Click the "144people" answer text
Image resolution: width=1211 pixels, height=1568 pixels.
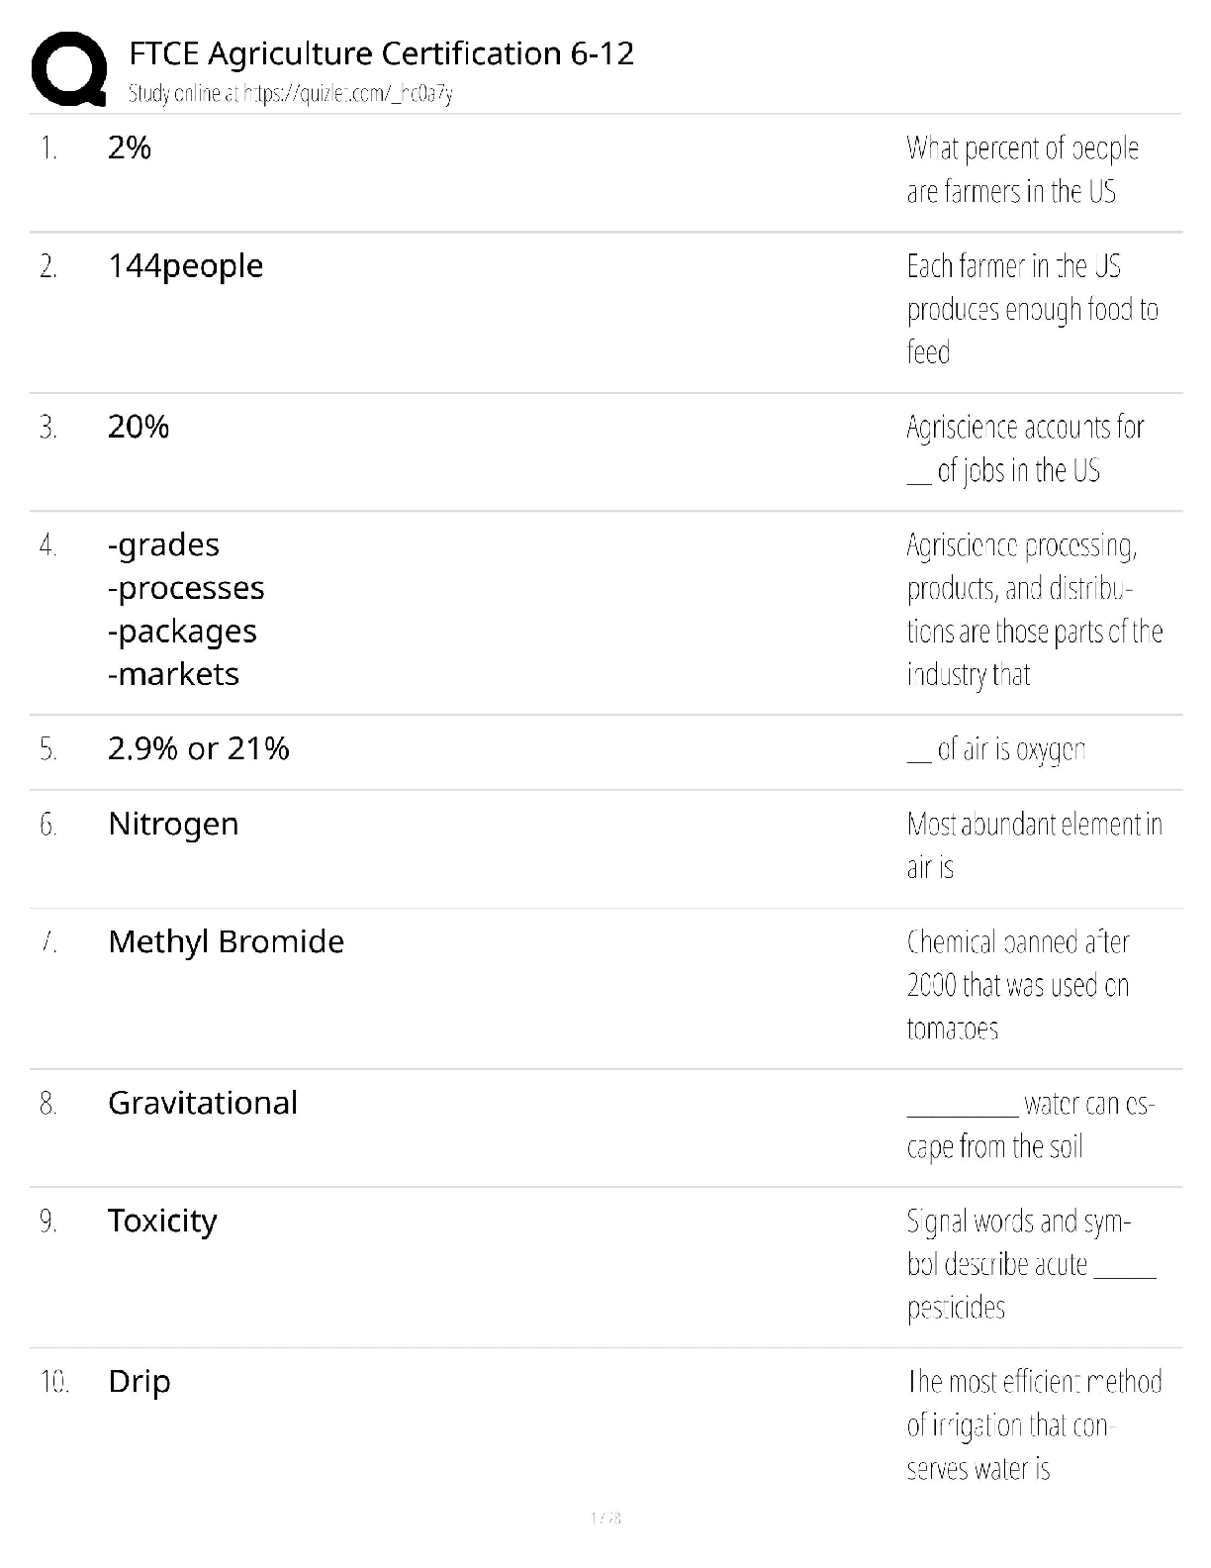185,265
